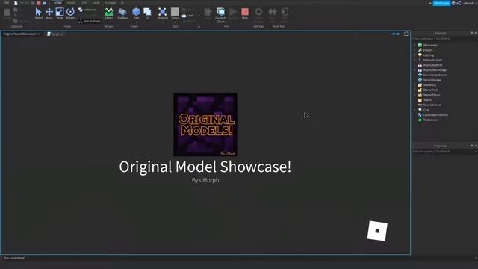Select ReplicatedFirst in Explorer
The image size is (478, 269).
(x=432, y=65)
